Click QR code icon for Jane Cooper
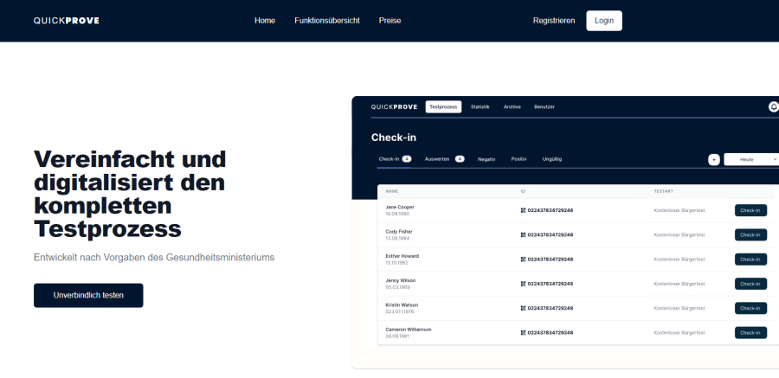This screenshot has width=779, height=378. click(523, 210)
